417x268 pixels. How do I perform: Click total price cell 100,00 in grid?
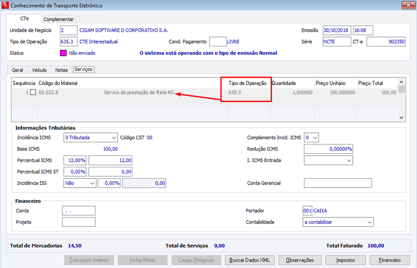coord(389,93)
